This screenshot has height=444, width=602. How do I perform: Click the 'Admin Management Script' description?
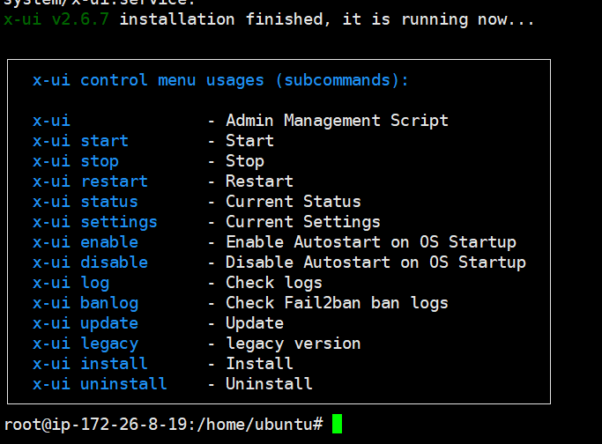pos(337,121)
